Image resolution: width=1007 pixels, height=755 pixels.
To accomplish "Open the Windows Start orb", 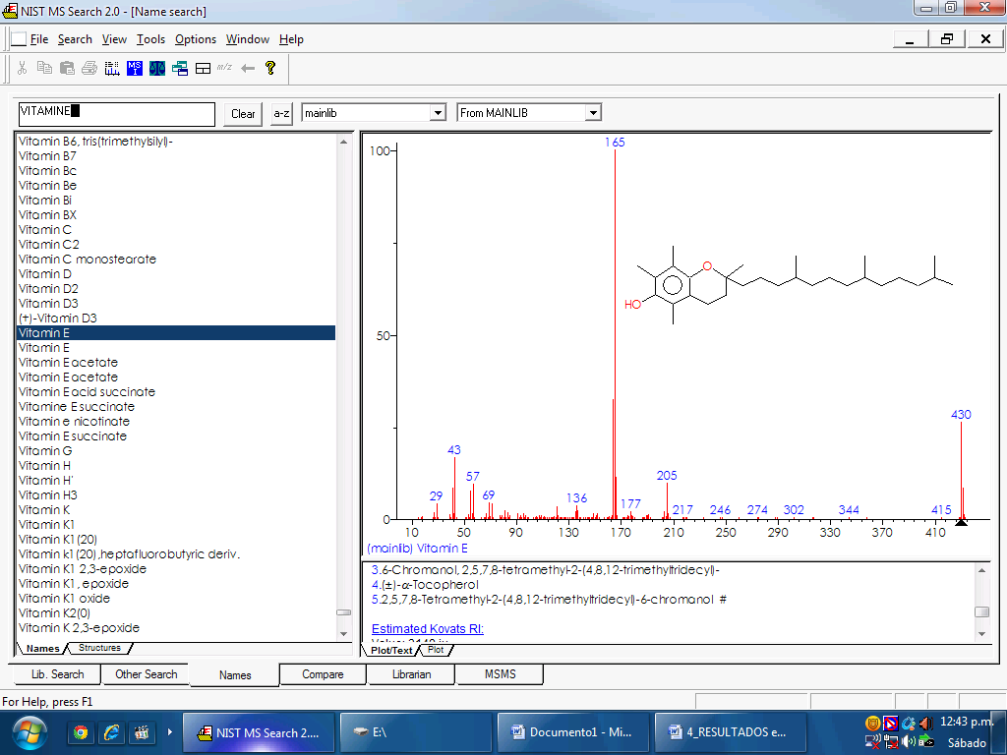I will [29, 732].
